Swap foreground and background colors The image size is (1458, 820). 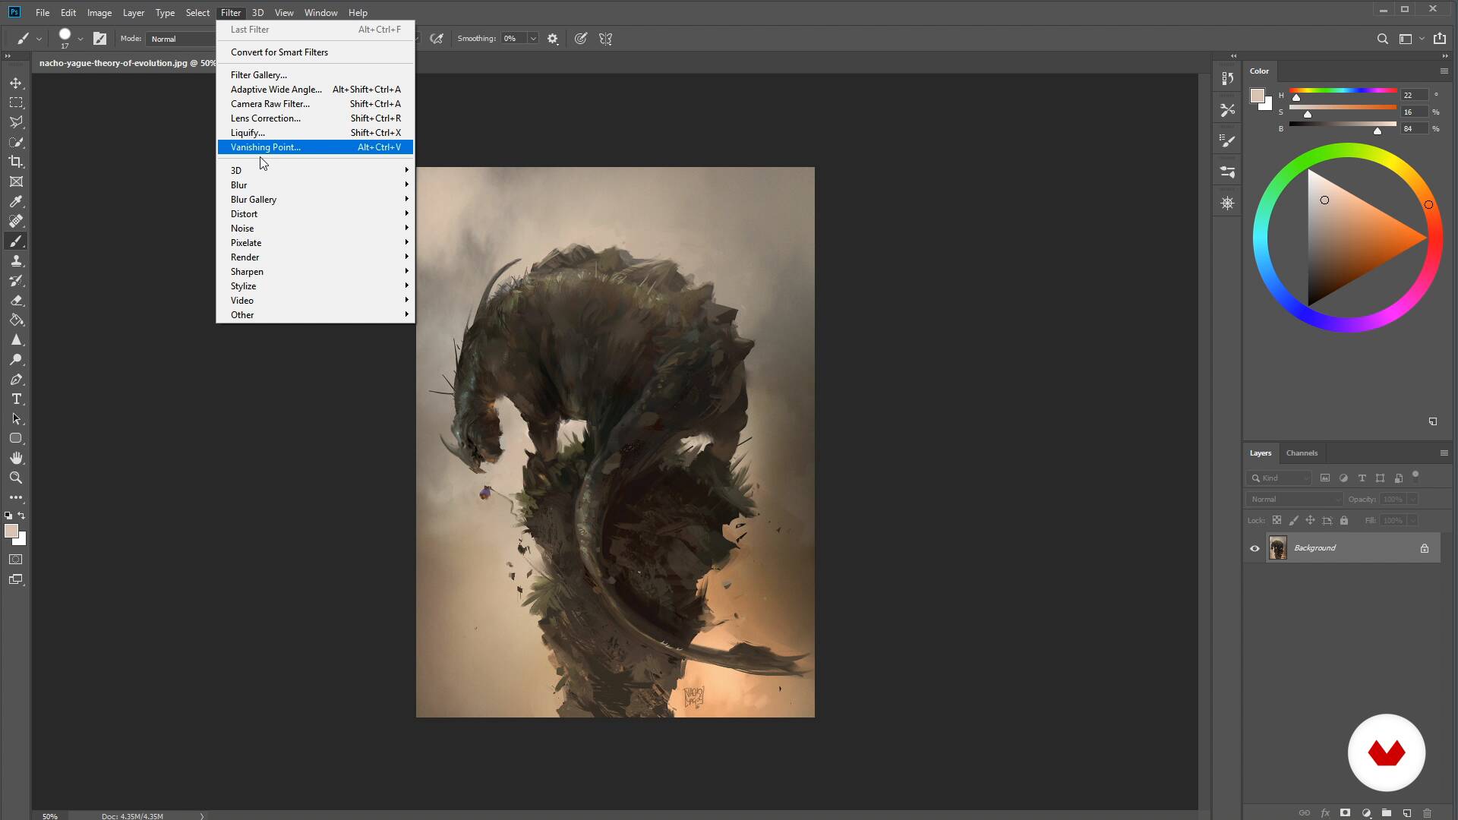(x=22, y=516)
